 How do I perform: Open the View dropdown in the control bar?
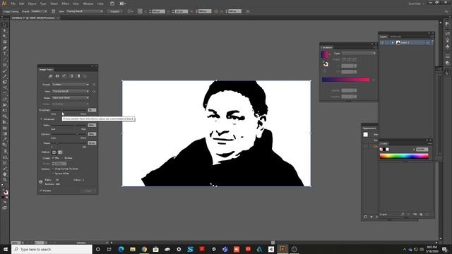pos(85,11)
